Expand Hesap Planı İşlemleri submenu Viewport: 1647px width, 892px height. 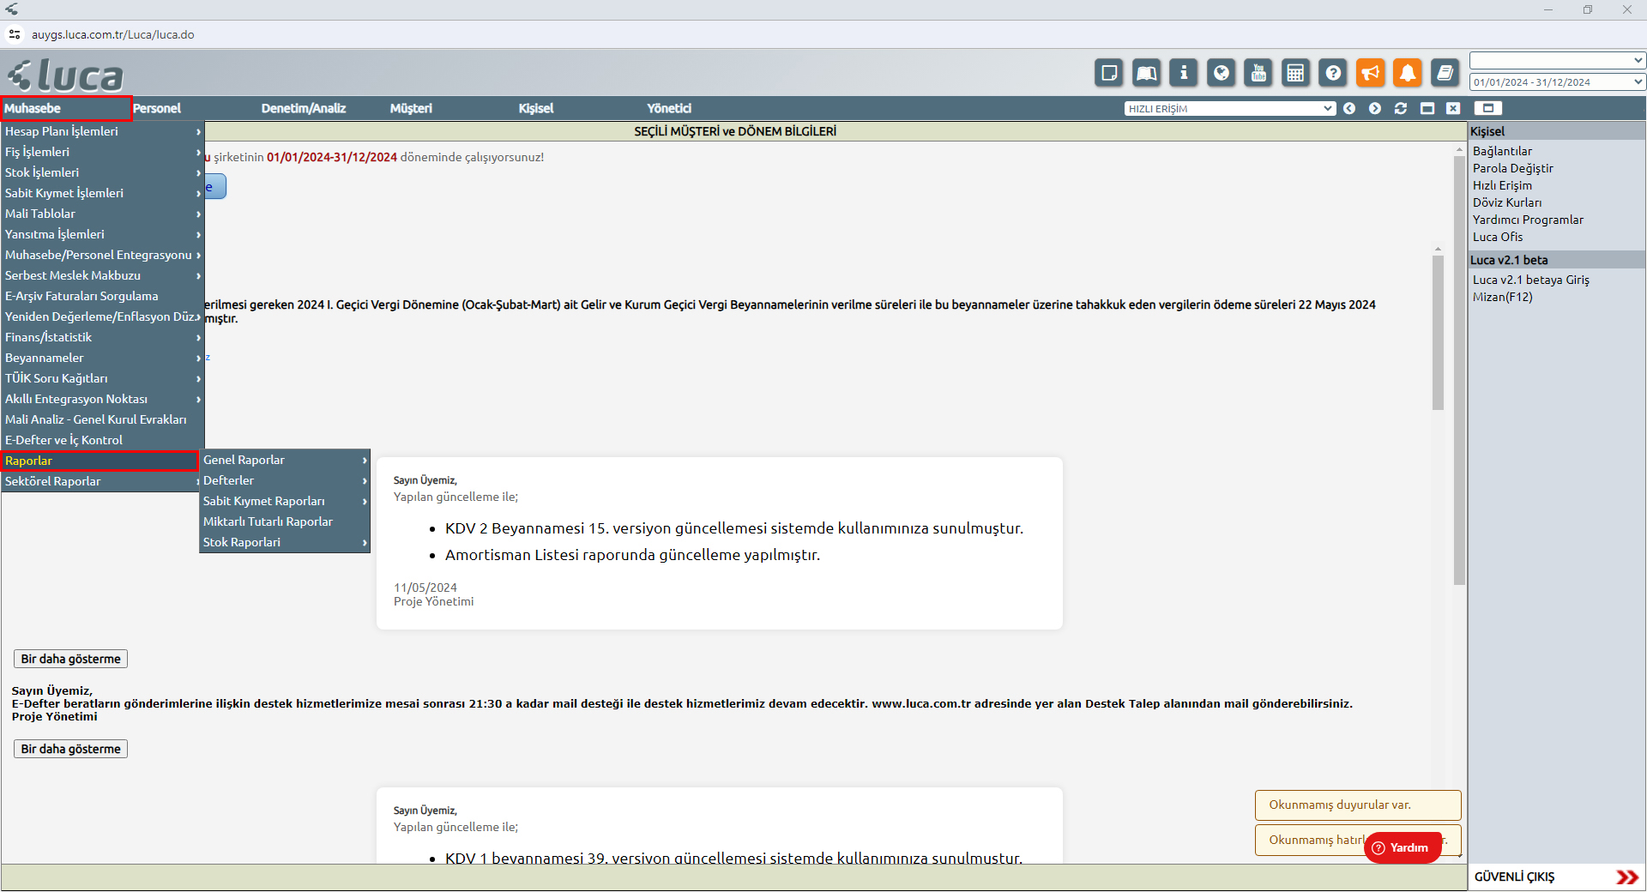coord(102,131)
